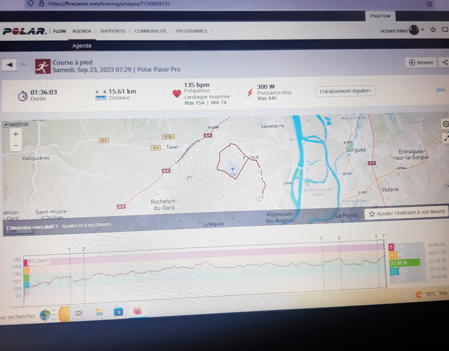Open the AGENDA menu
449x351 pixels.
click(x=82, y=31)
